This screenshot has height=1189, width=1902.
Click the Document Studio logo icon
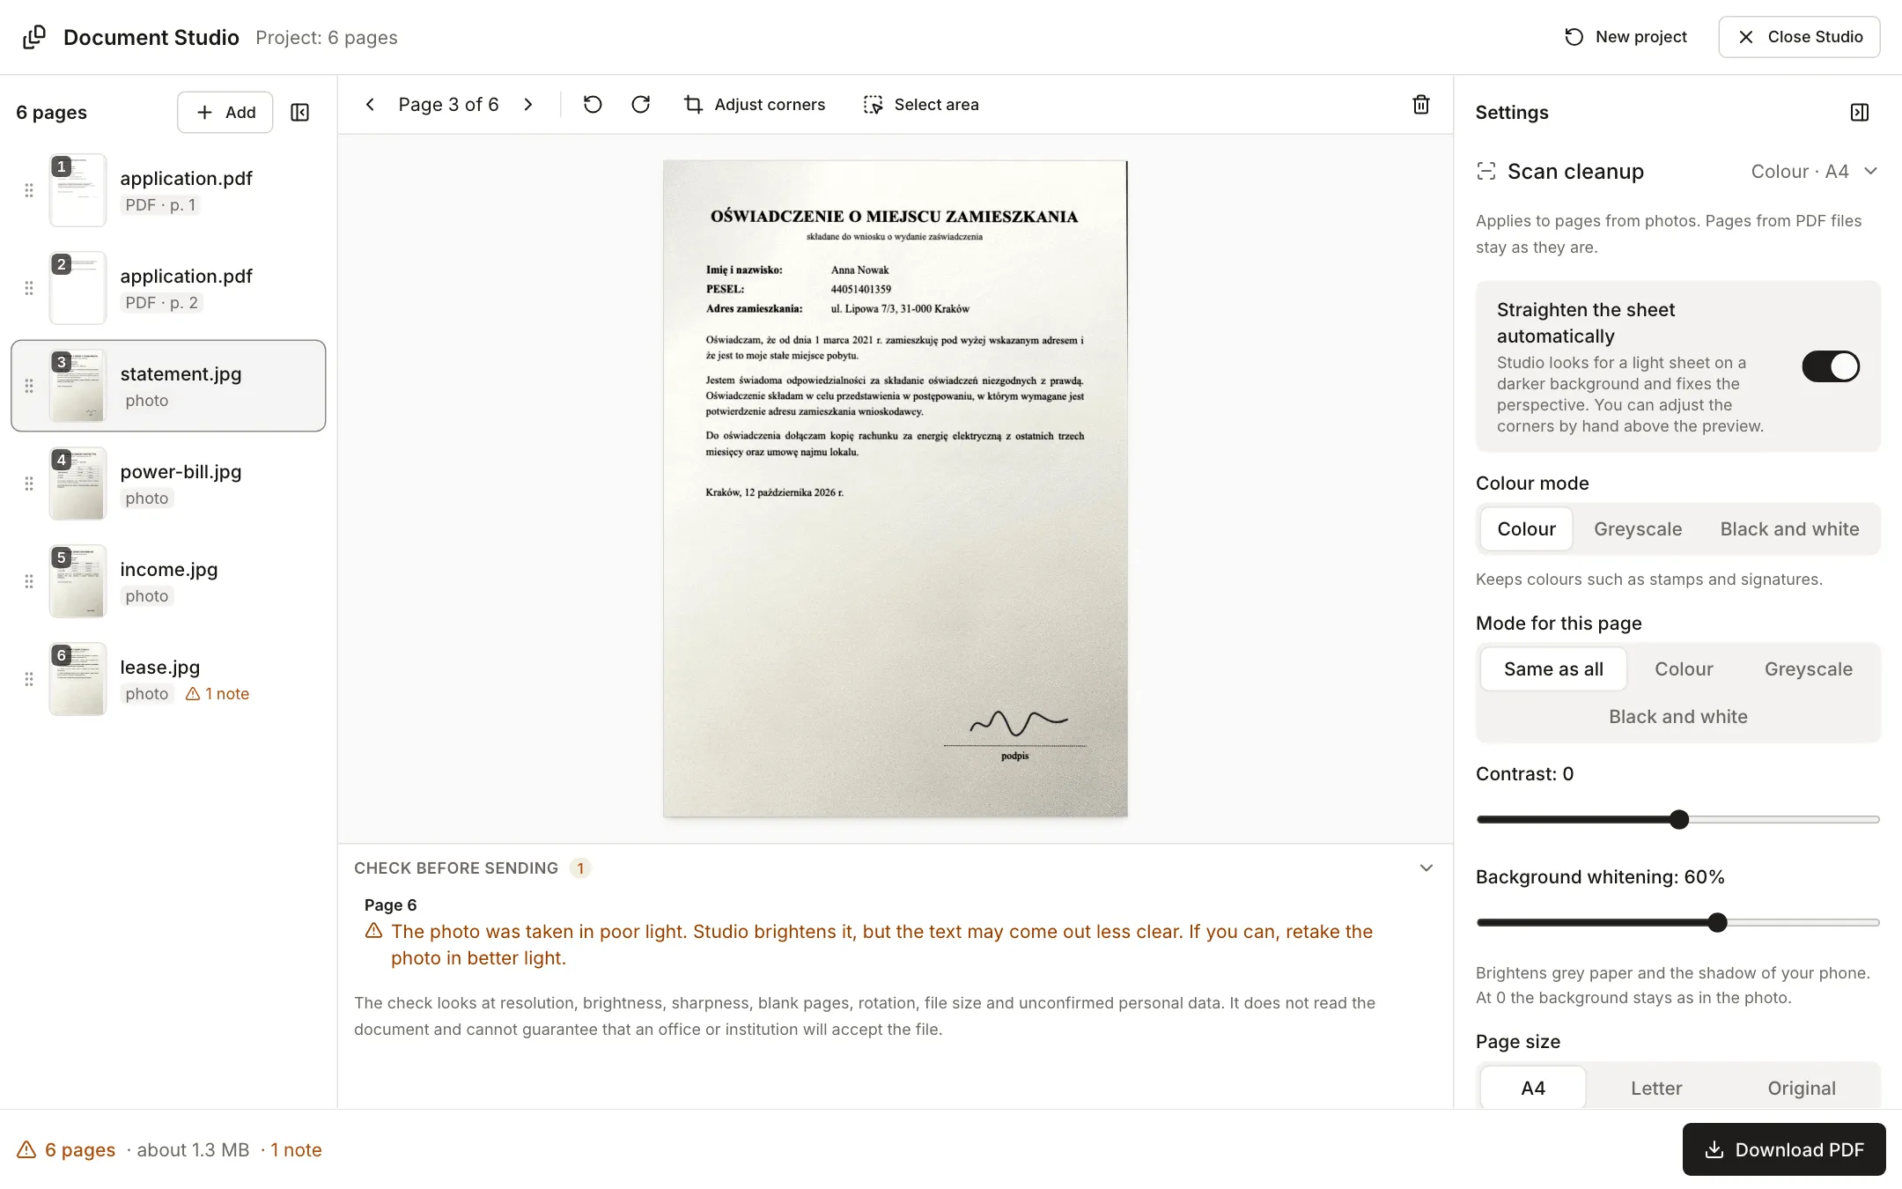click(x=34, y=37)
